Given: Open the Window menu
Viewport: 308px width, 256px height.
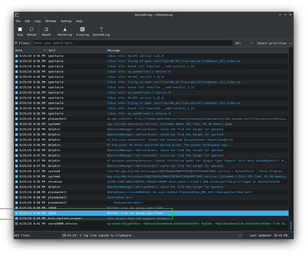Looking at the screenshot, I should click(51, 21).
